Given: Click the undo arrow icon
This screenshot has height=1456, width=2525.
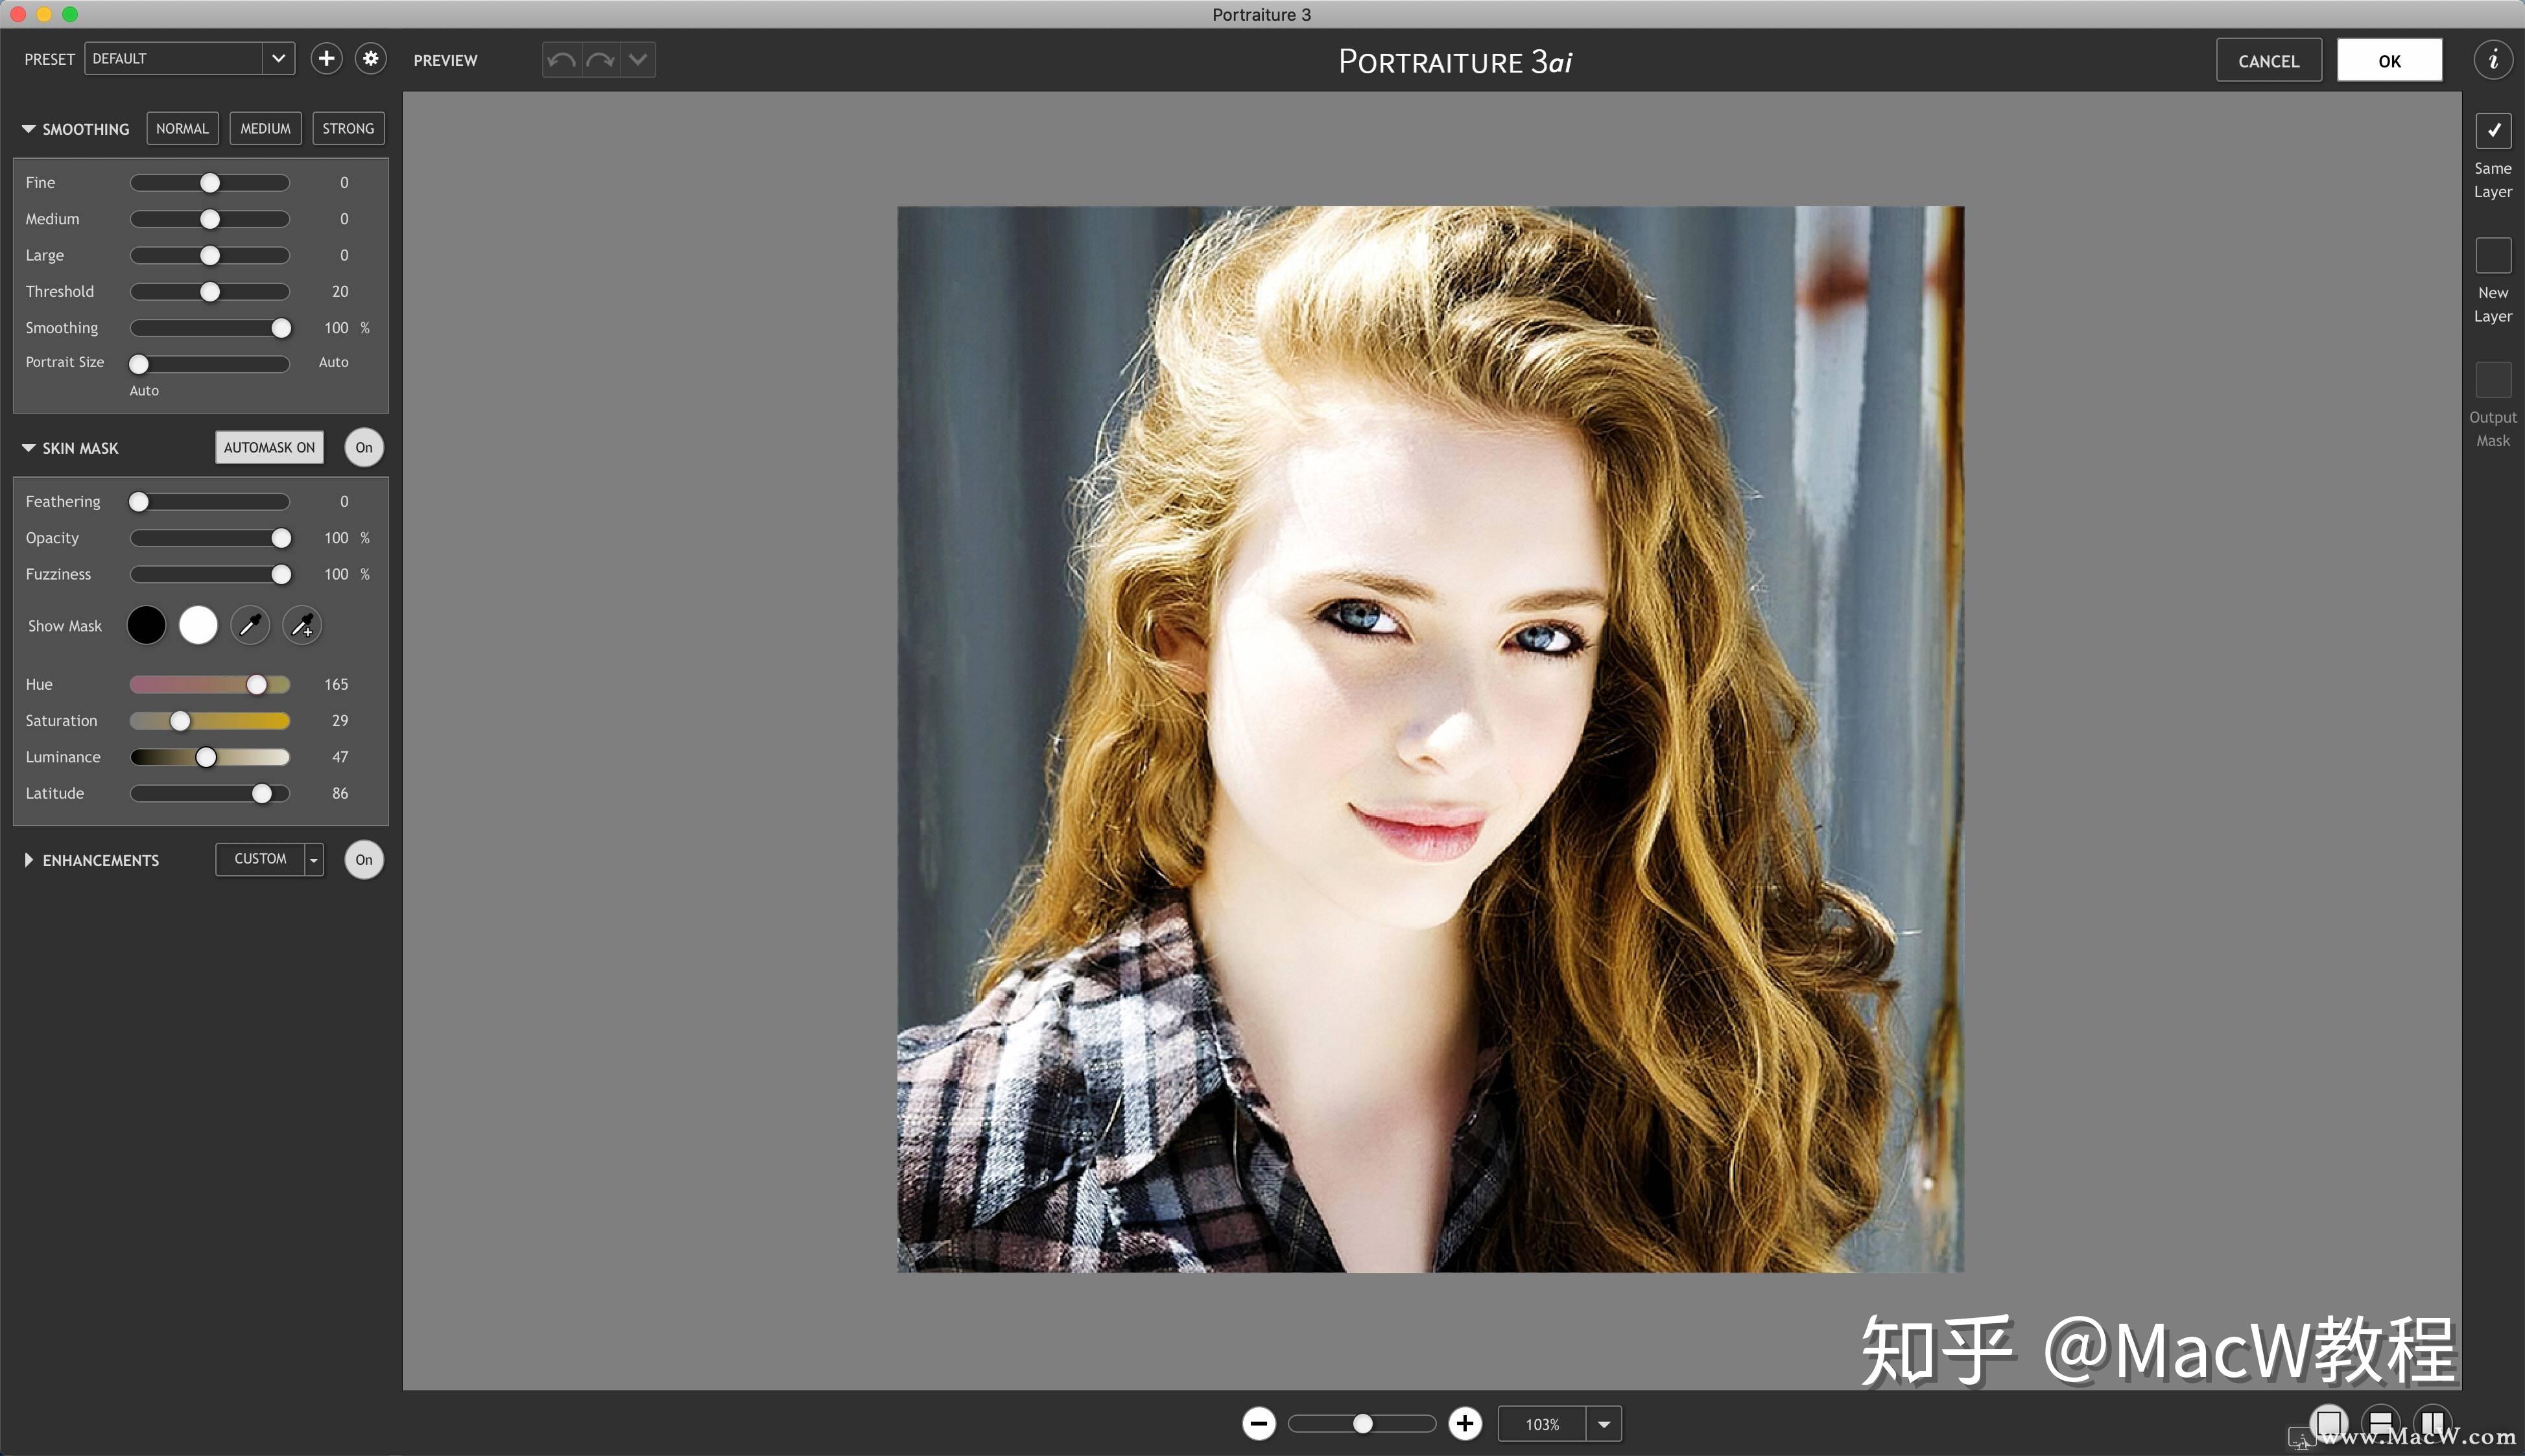Looking at the screenshot, I should click(562, 60).
